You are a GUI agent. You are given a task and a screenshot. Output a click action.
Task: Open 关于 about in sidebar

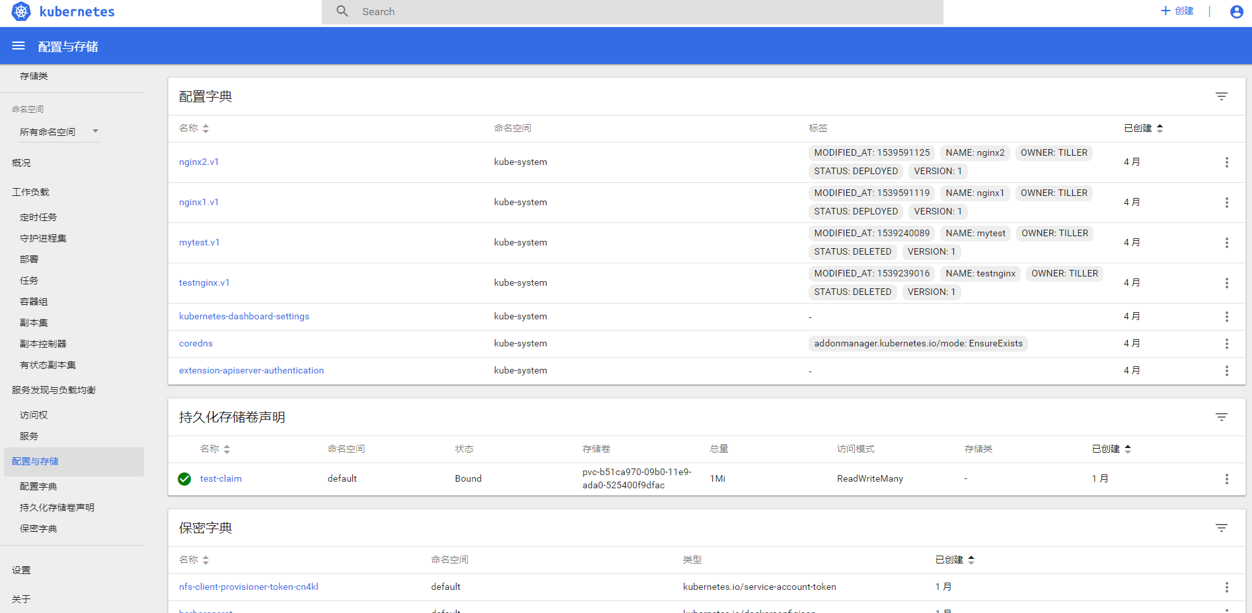(x=21, y=599)
